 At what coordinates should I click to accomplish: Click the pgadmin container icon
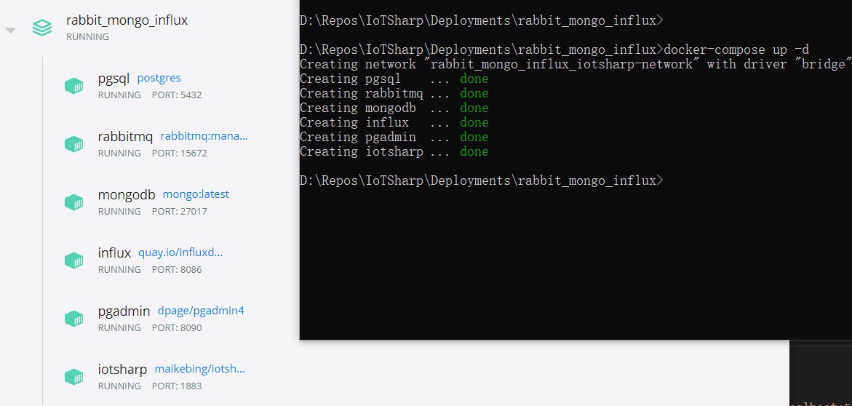click(x=74, y=319)
